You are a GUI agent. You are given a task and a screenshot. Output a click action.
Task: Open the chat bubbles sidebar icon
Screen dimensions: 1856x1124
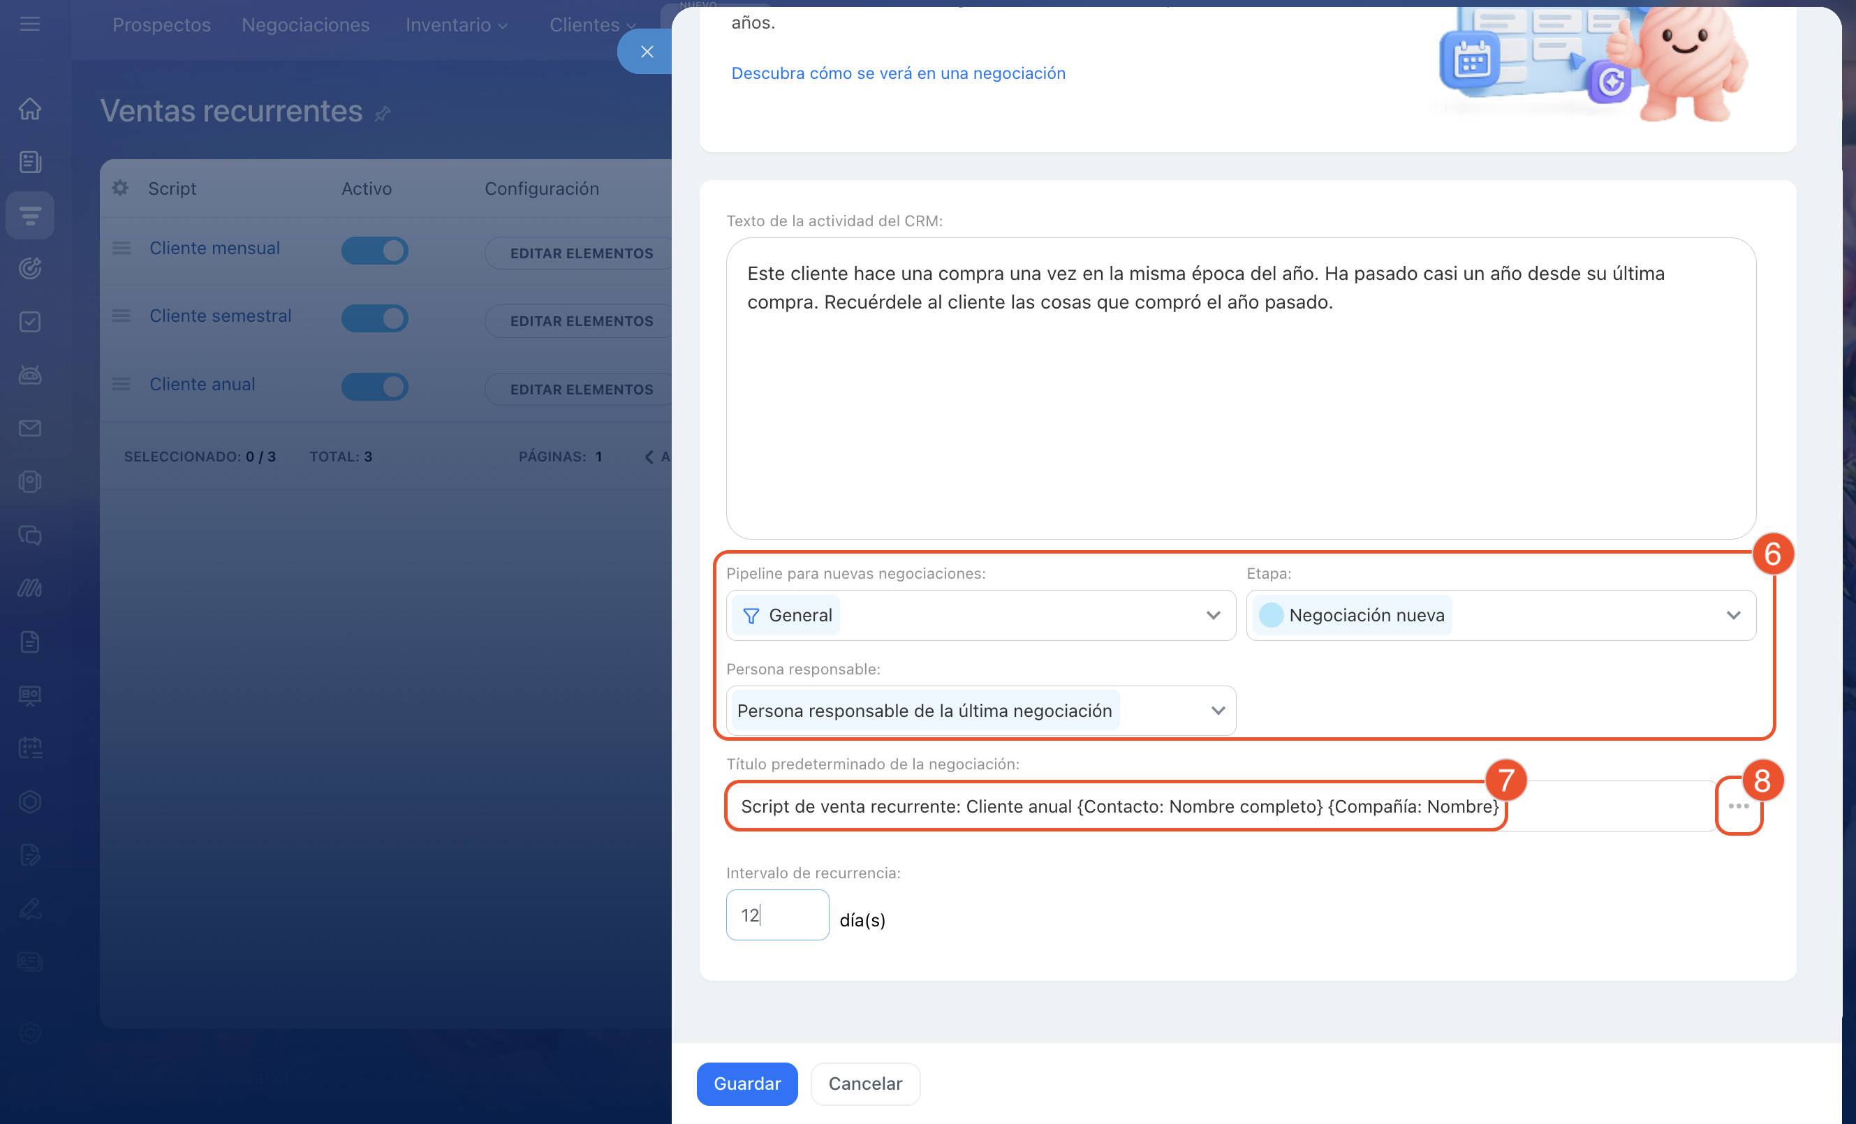(30, 535)
